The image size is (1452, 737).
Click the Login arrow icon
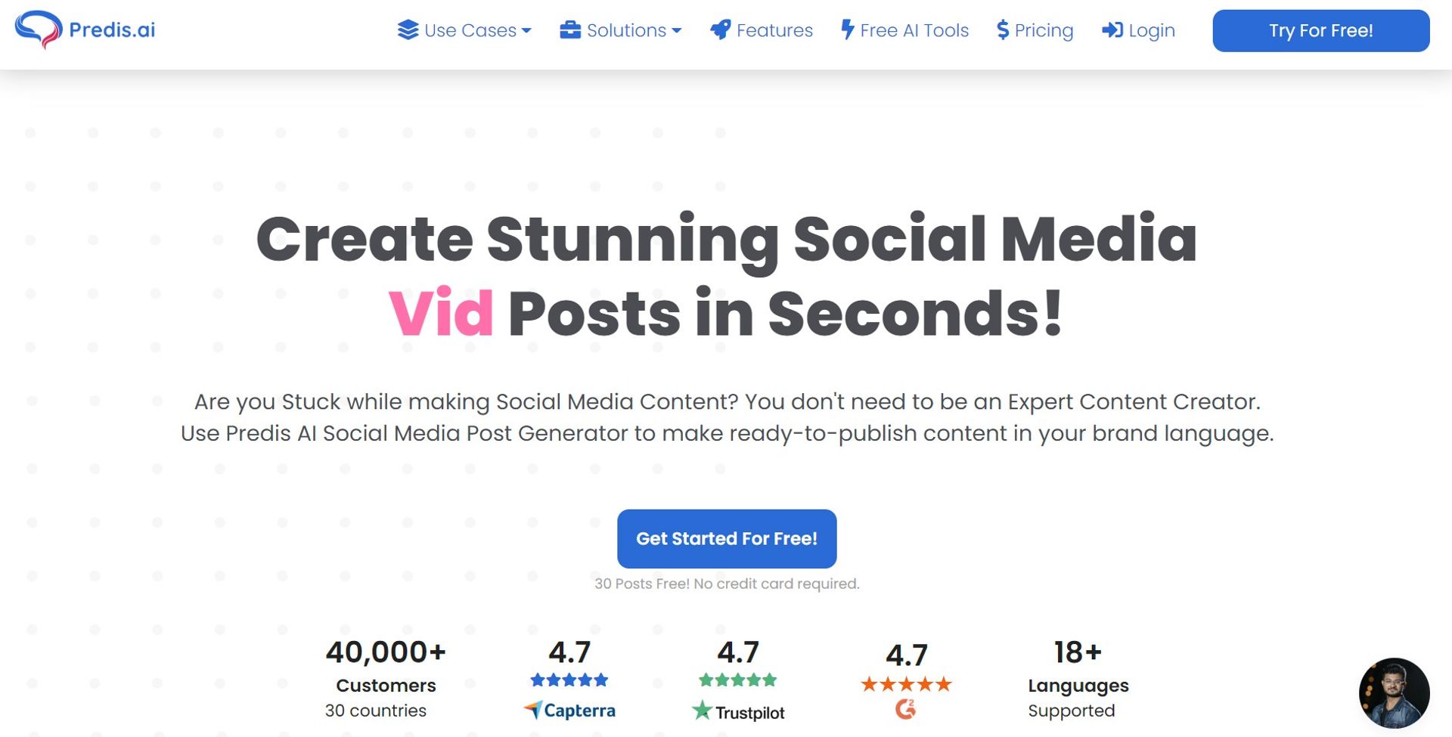point(1112,30)
